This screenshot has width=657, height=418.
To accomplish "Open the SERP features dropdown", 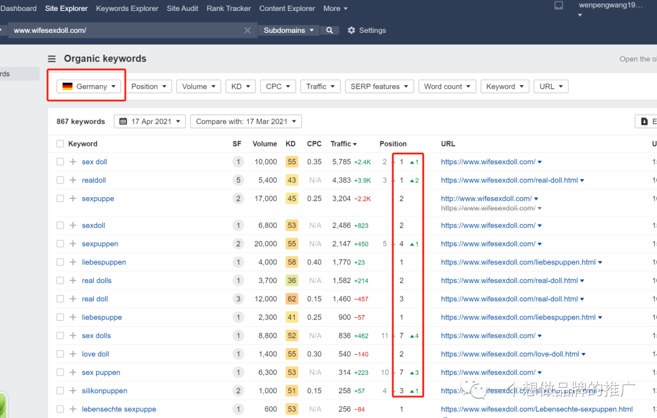I will click(x=379, y=86).
